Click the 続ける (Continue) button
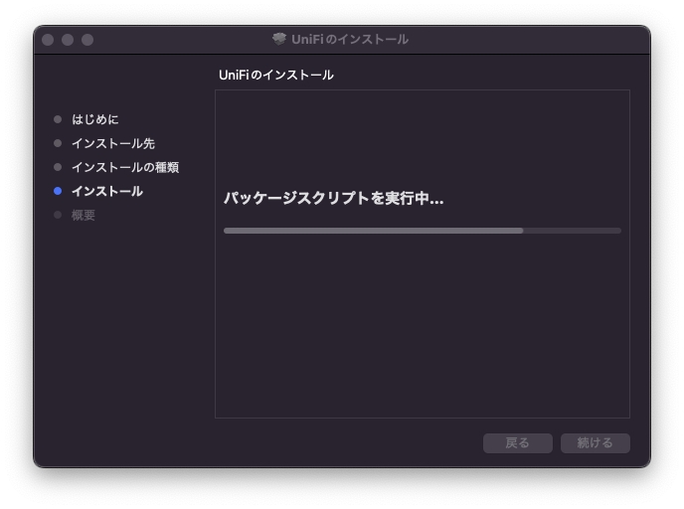This screenshot has height=509, width=684. pyautogui.click(x=595, y=443)
